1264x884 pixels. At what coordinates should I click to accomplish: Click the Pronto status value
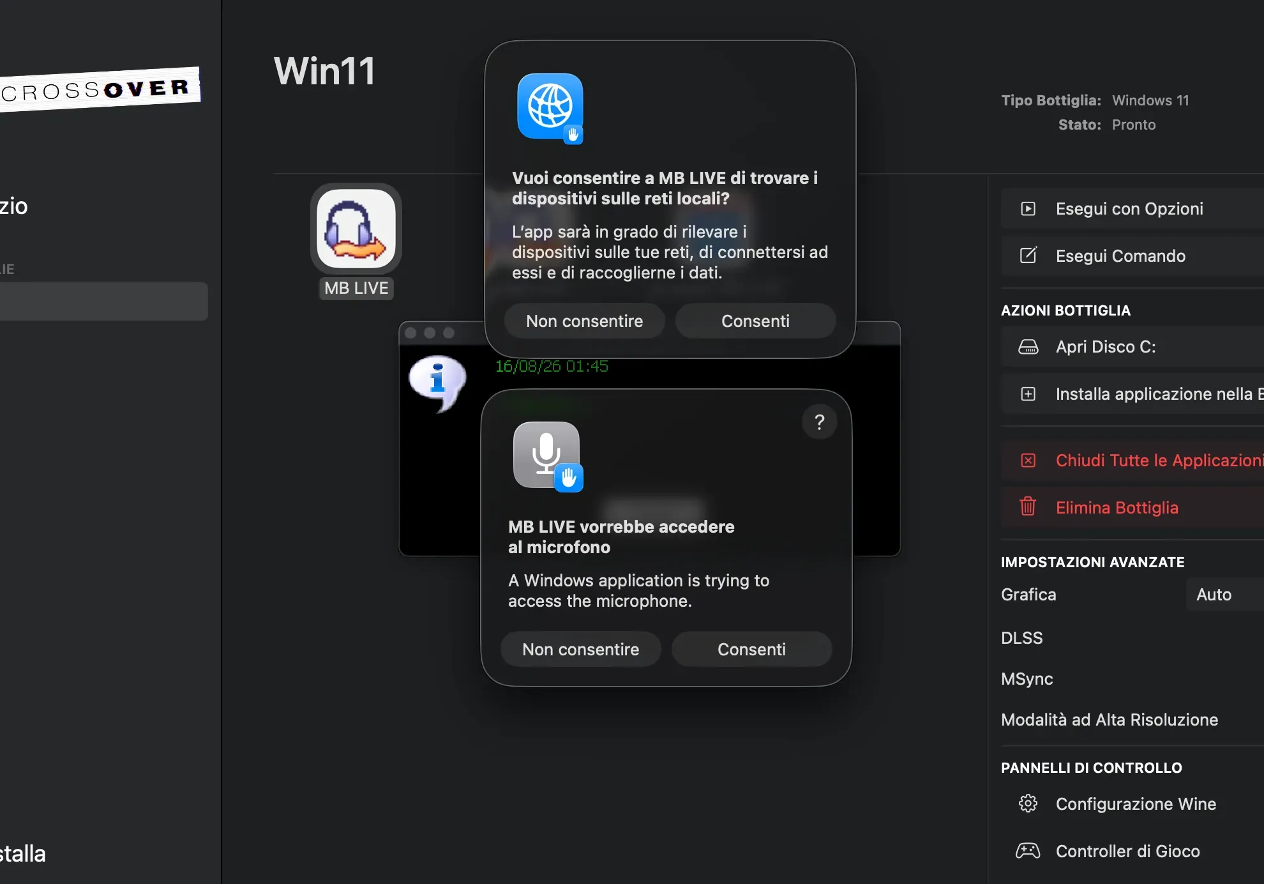pos(1134,125)
